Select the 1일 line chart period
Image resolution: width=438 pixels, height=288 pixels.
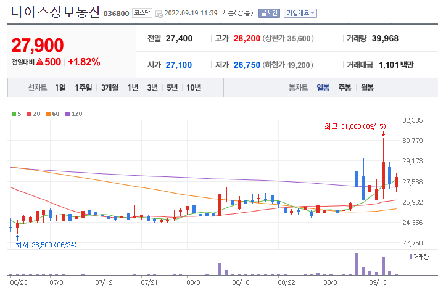click(x=60, y=88)
